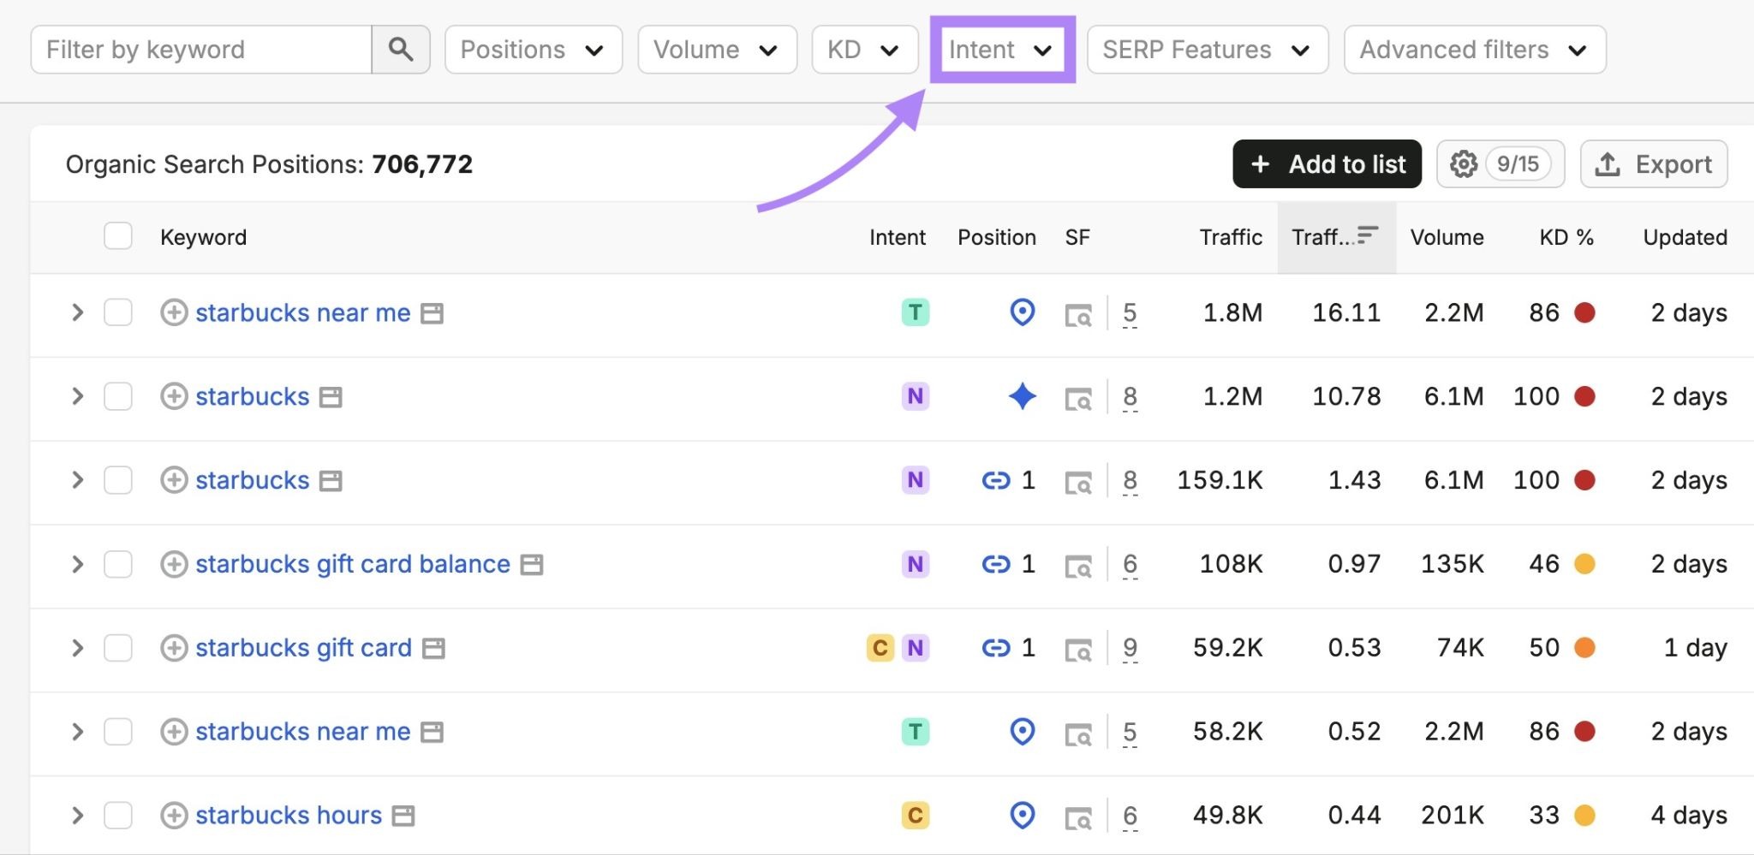Toggle the select-all checkbox in table header
Image resolution: width=1754 pixels, height=855 pixels.
point(118,235)
